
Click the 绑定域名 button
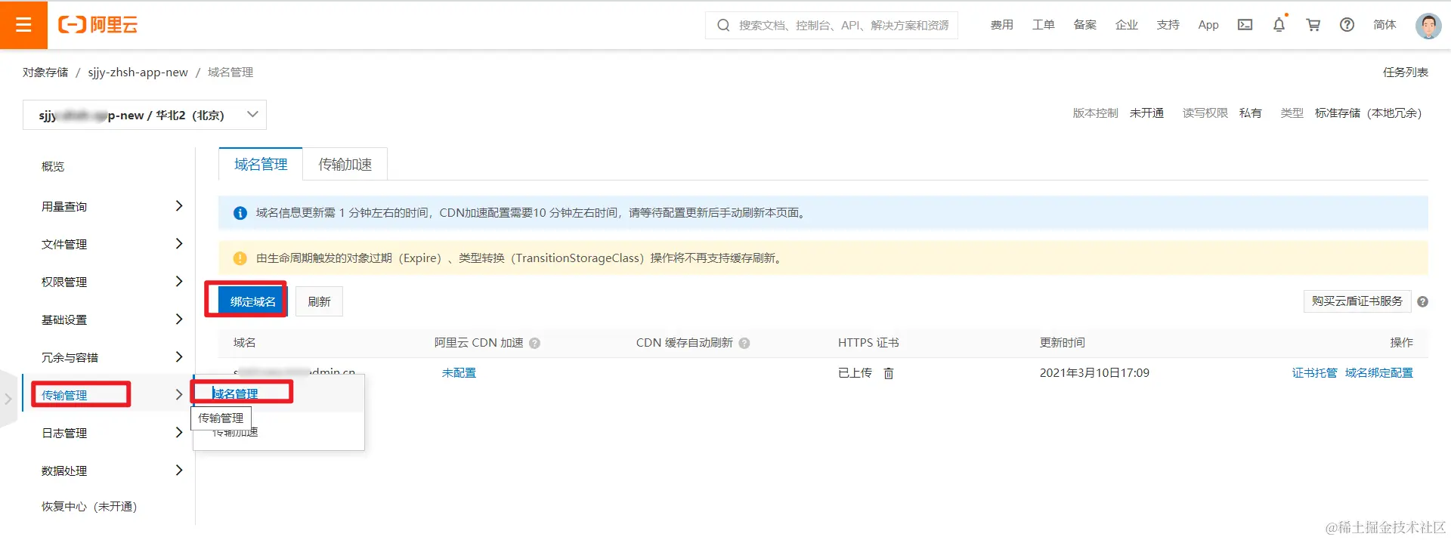(252, 301)
